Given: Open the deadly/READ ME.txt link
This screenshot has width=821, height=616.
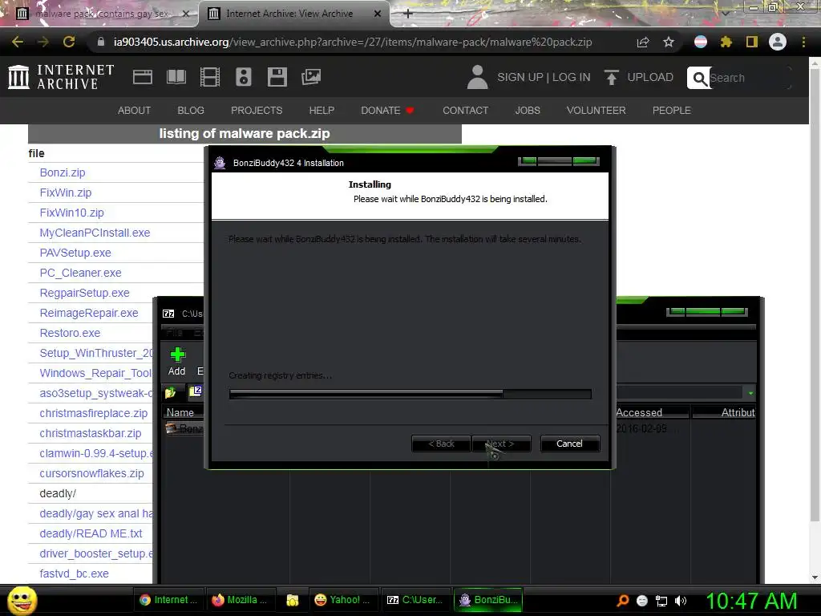Looking at the screenshot, I should click(91, 533).
